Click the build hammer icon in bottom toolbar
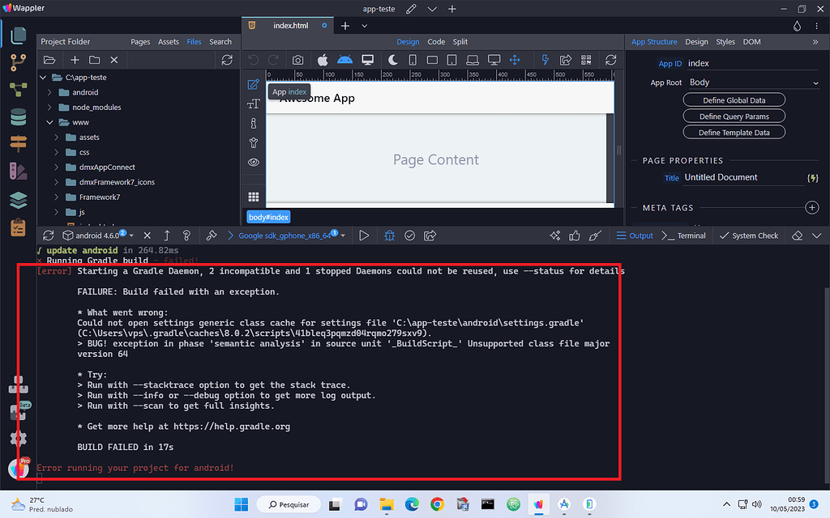Image resolution: width=830 pixels, height=518 pixels. click(x=212, y=236)
